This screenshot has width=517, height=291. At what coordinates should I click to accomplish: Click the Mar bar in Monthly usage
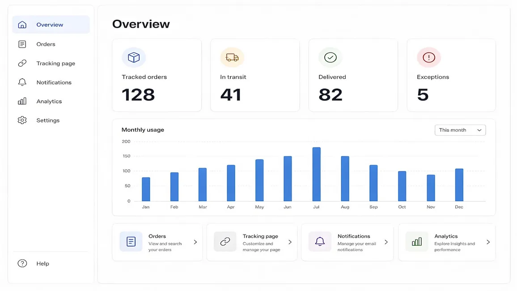(203, 185)
